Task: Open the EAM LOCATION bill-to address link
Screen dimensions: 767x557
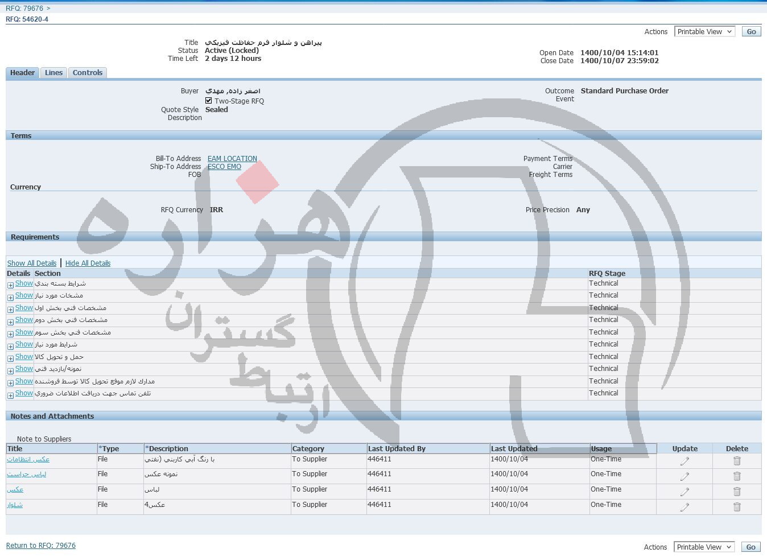Action: coord(232,159)
